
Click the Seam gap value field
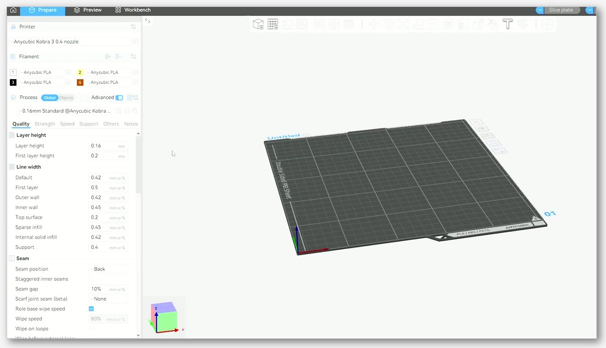(x=108, y=289)
